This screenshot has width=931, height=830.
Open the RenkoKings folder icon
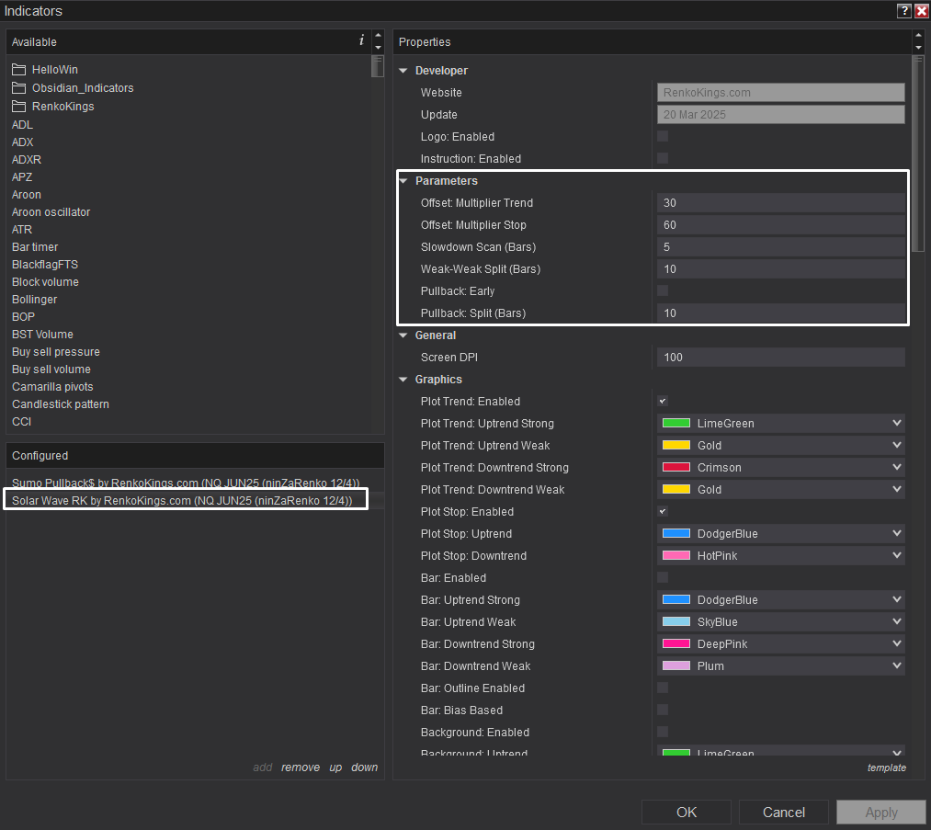19,107
